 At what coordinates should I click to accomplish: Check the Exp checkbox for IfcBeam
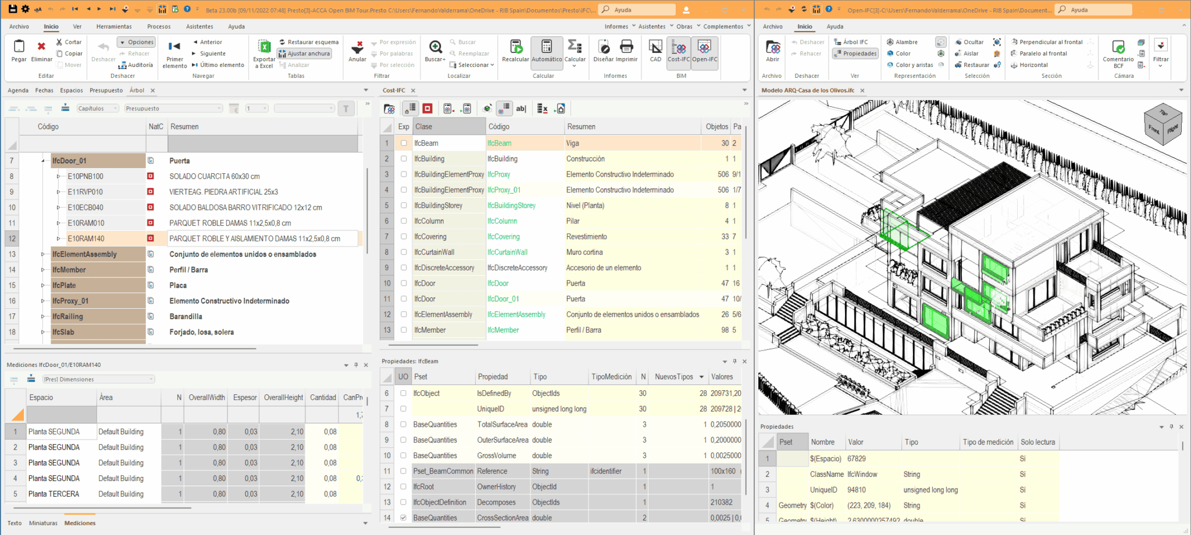(x=403, y=143)
